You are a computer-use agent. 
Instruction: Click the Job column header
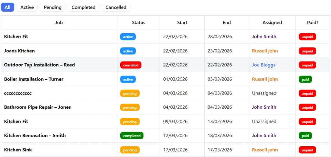[x=59, y=22]
